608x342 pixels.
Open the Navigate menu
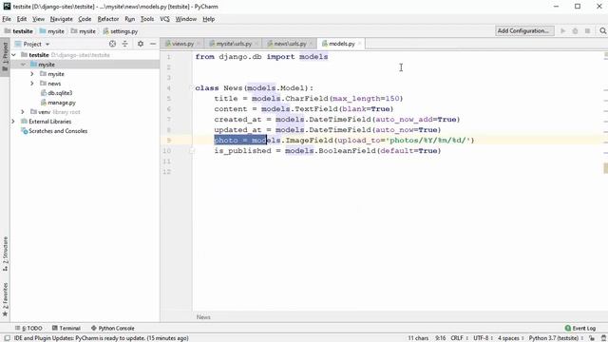[x=61, y=19]
